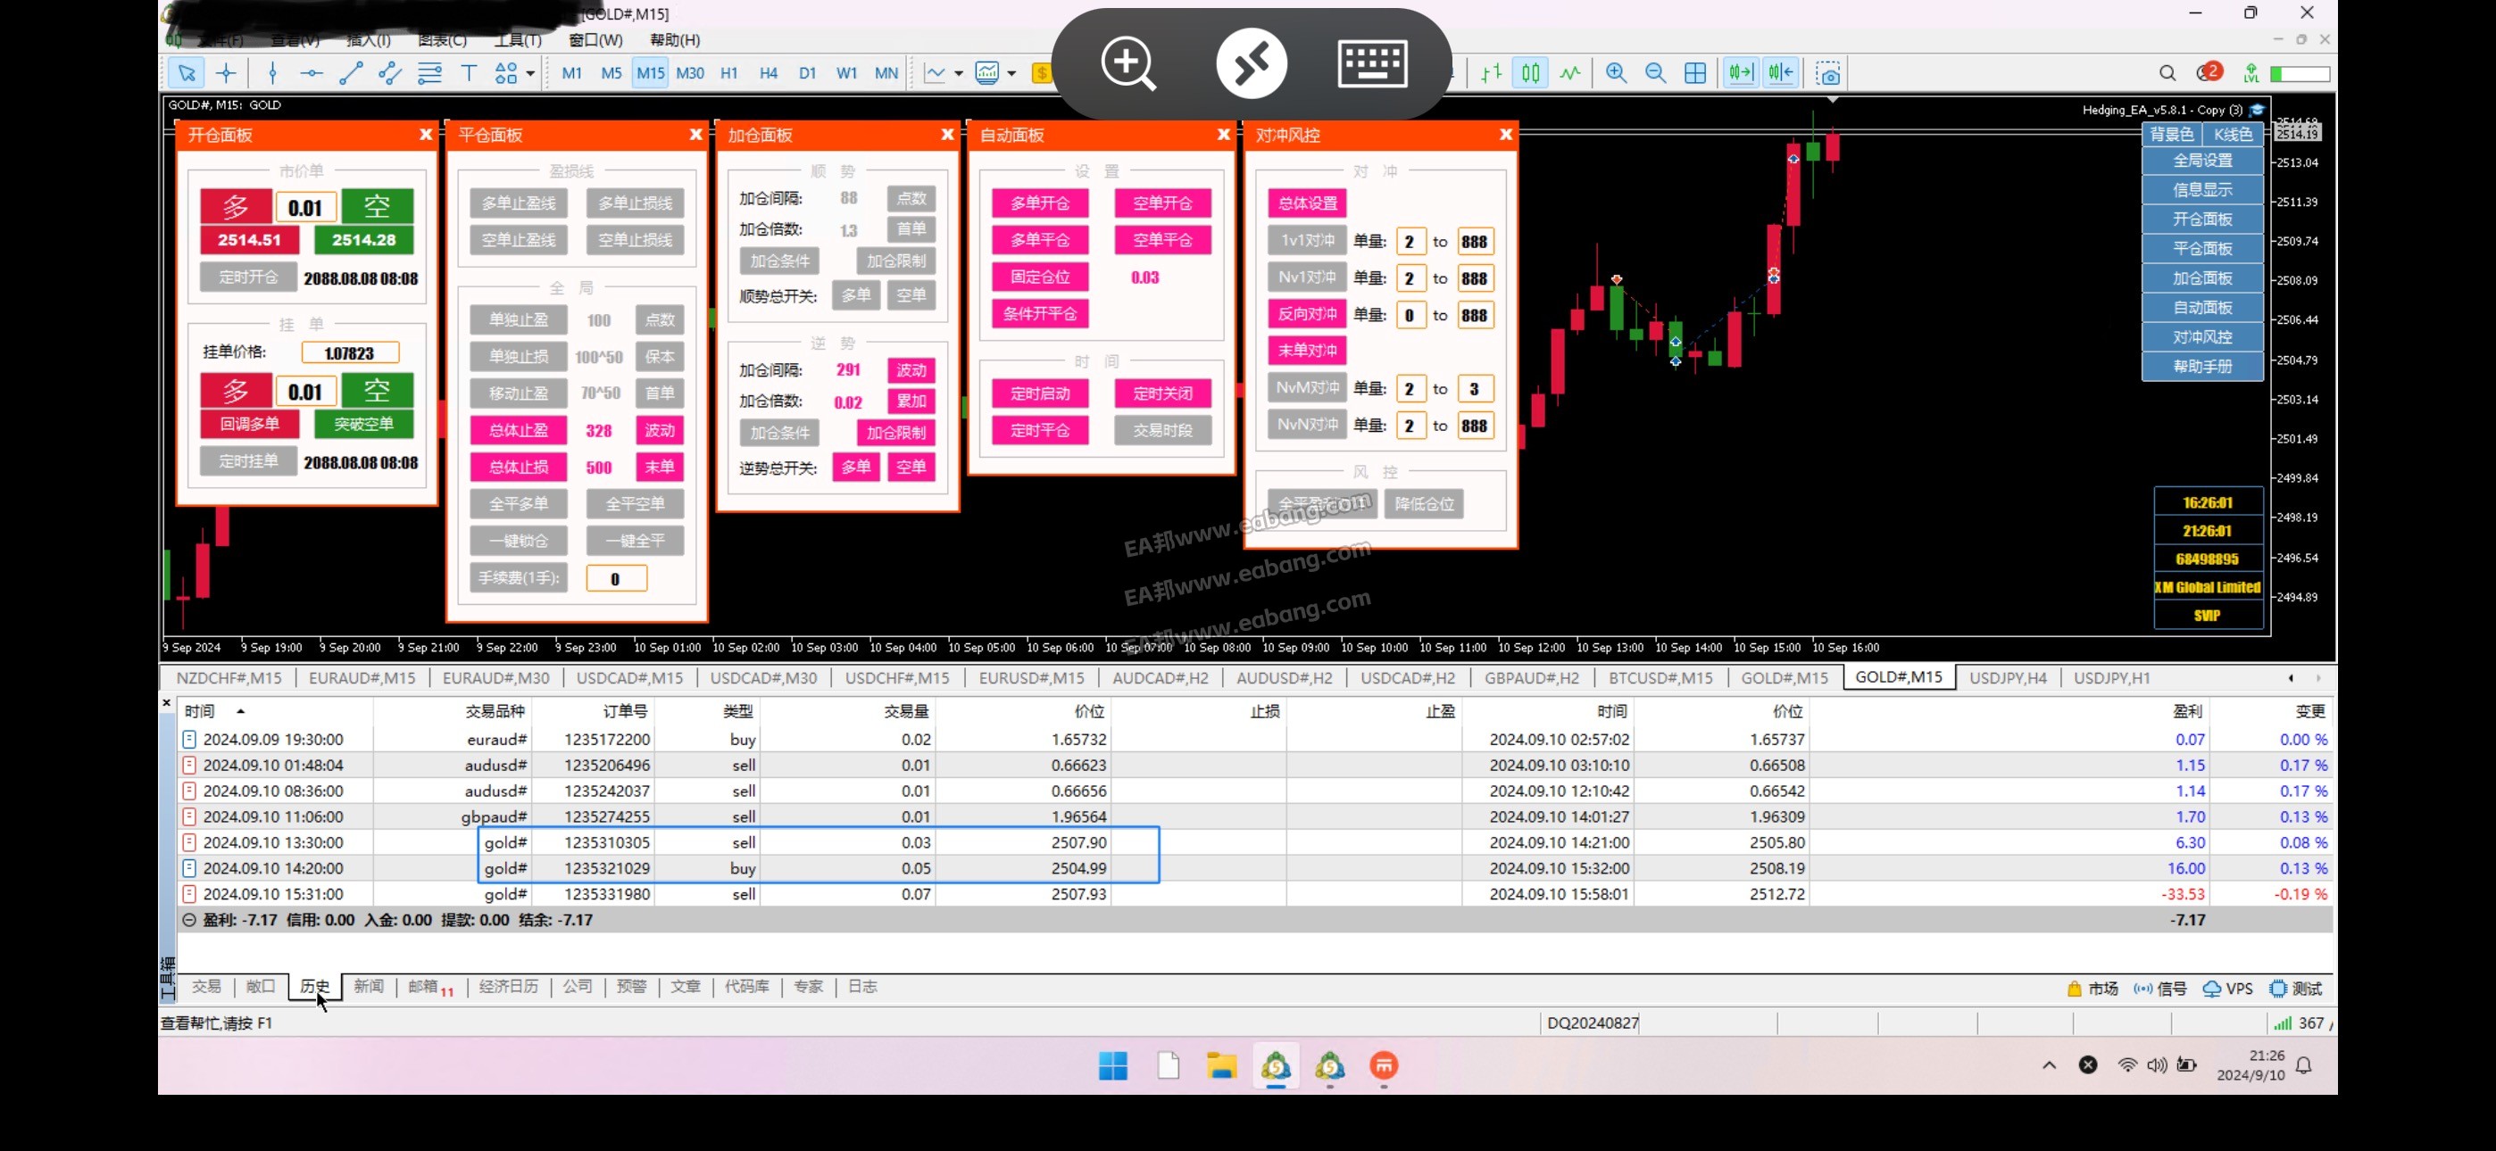Select the H1 timeframe
2496x1151 pixels.
728,72
